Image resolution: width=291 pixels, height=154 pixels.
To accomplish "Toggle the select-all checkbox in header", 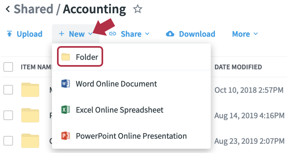I will tap(8, 67).
